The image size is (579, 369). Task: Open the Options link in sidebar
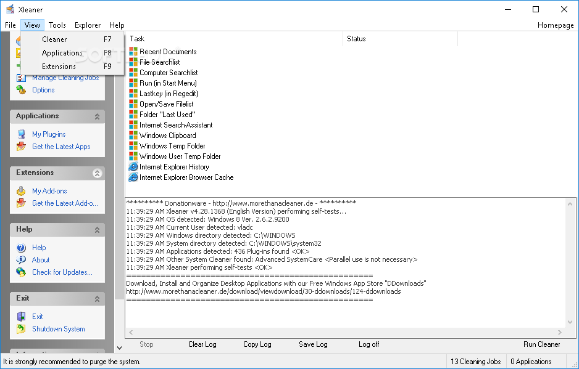point(43,90)
